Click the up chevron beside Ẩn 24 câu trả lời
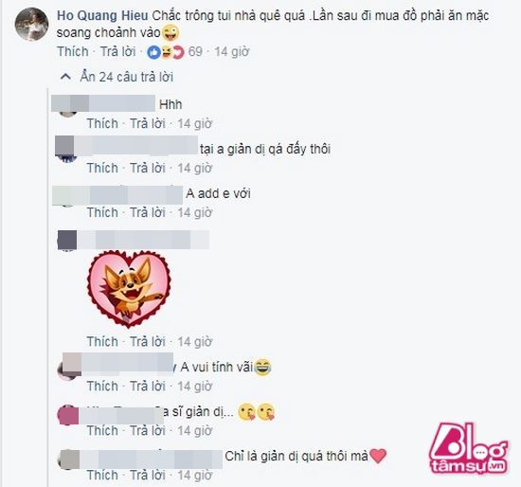The height and width of the screenshot is (487, 521). [65, 77]
